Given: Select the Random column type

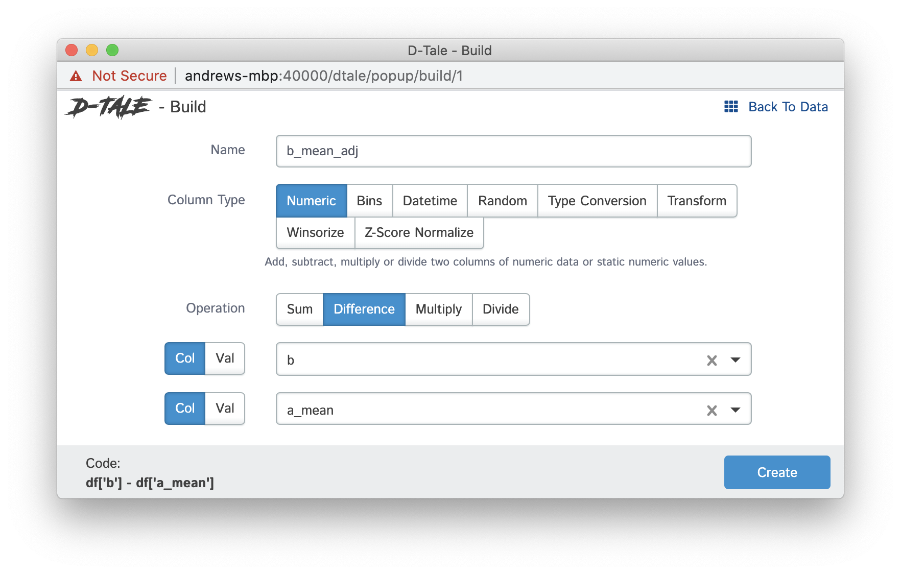Looking at the screenshot, I should pos(503,201).
